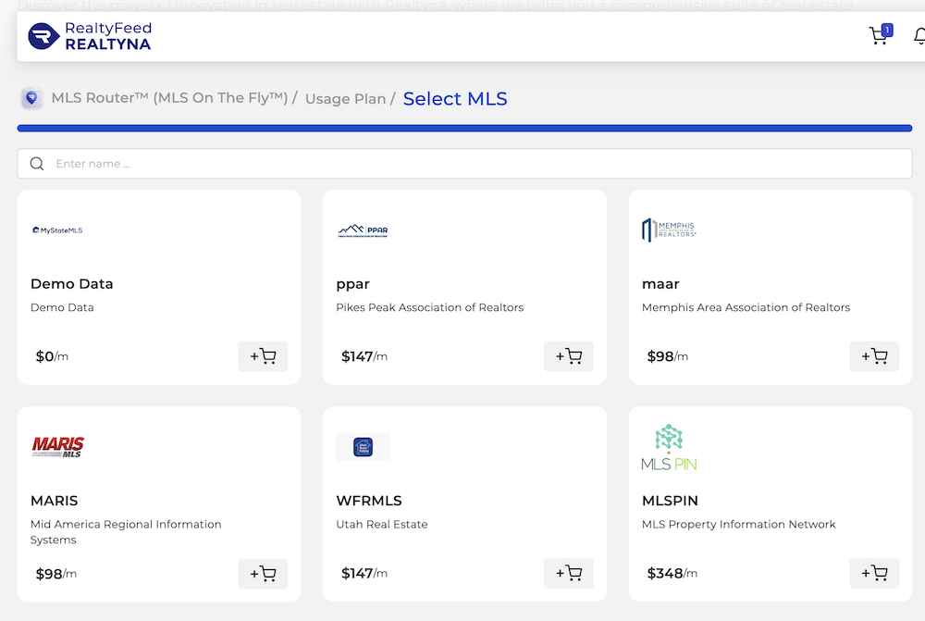The height and width of the screenshot is (621, 925).
Task: Go to Usage Plan breadcrumb
Action: point(345,99)
